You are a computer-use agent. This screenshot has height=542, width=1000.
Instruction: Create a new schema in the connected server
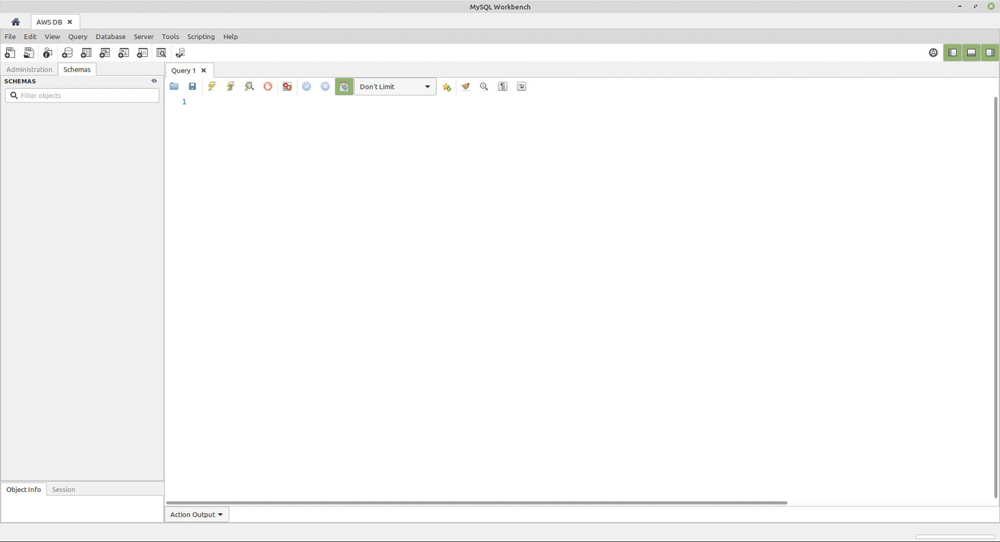[67, 52]
